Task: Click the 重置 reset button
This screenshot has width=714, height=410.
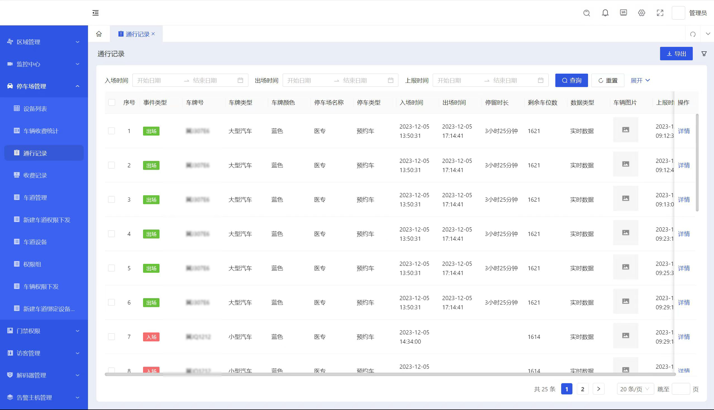Action: (608, 80)
